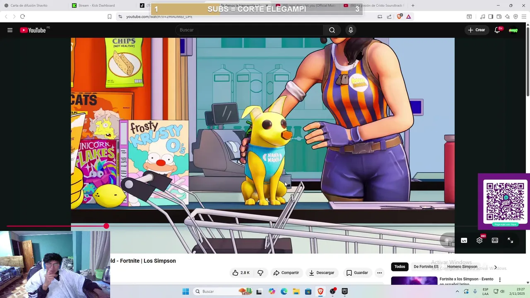Switch to theater mode in the player

495,240
